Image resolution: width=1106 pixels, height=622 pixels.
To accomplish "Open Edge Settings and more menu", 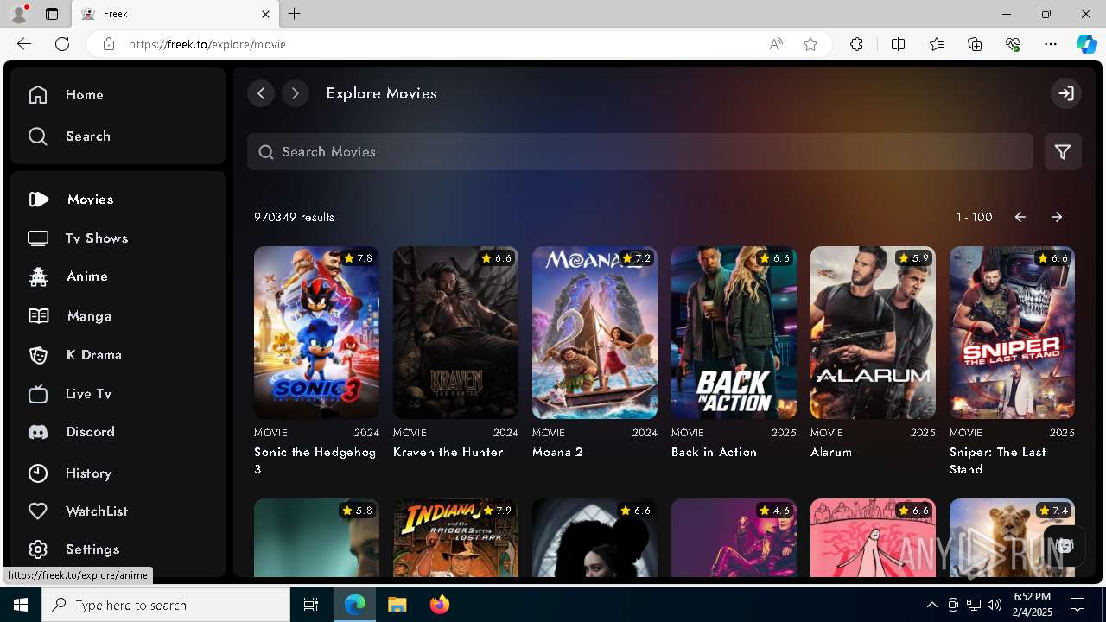I will [1051, 44].
